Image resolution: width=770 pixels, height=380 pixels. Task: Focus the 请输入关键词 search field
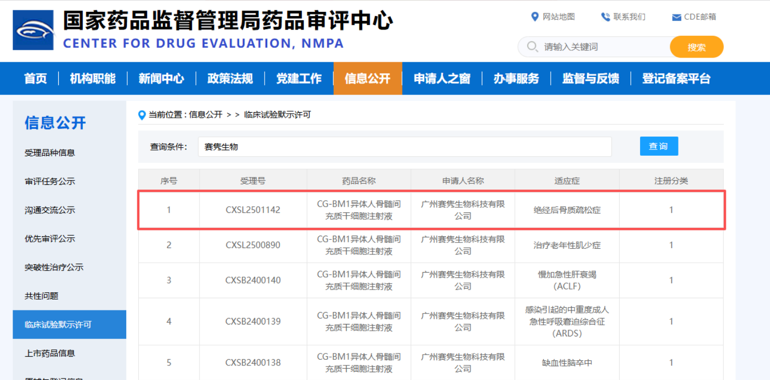603,47
